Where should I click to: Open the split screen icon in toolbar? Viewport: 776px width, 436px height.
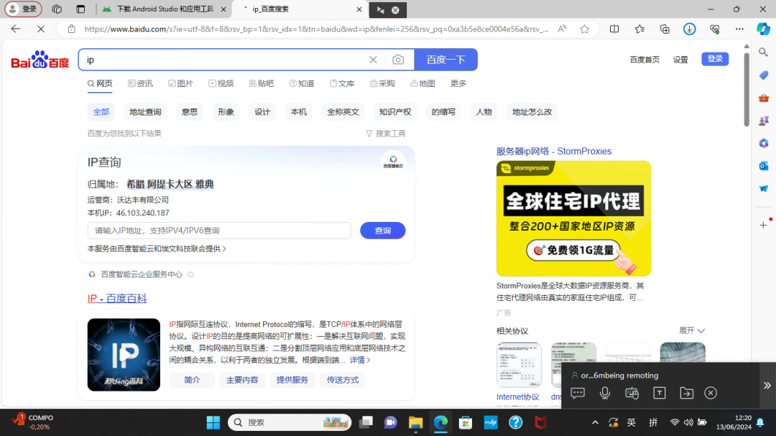point(614,29)
